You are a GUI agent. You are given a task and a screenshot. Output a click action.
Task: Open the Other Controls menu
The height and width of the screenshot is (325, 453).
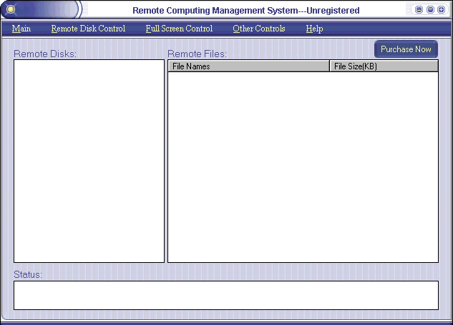pyautogui.click(x=259, y=29)
